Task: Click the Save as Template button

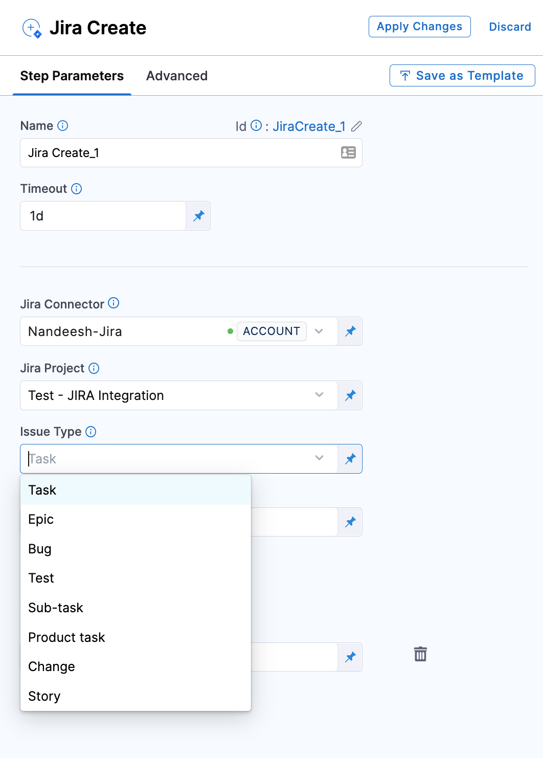Action: pos(462,76)
